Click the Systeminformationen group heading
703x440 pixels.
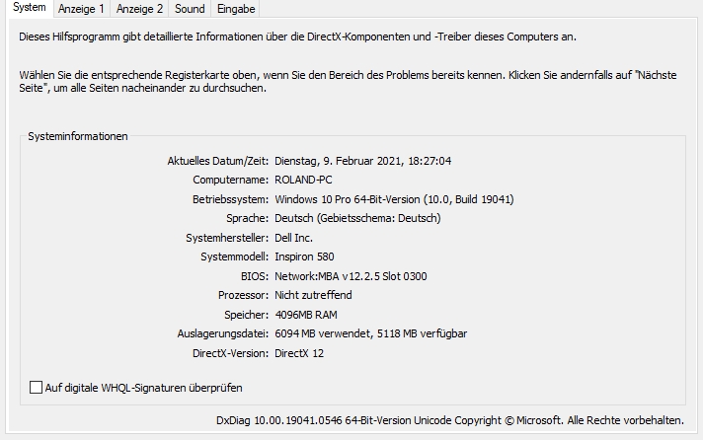[78, 136]
